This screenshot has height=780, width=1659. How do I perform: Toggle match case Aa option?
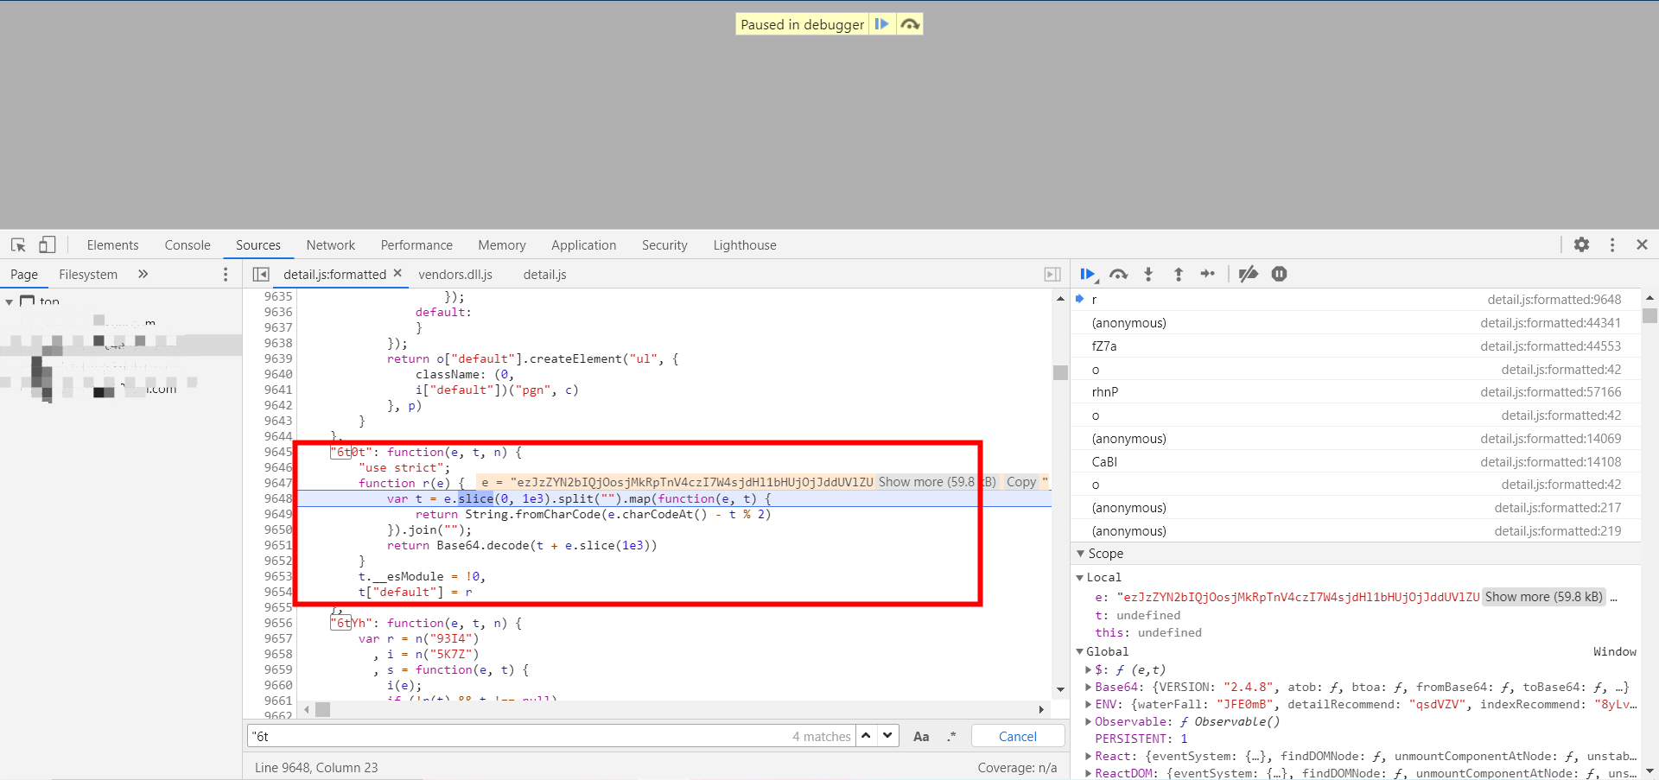pos(921,736)
